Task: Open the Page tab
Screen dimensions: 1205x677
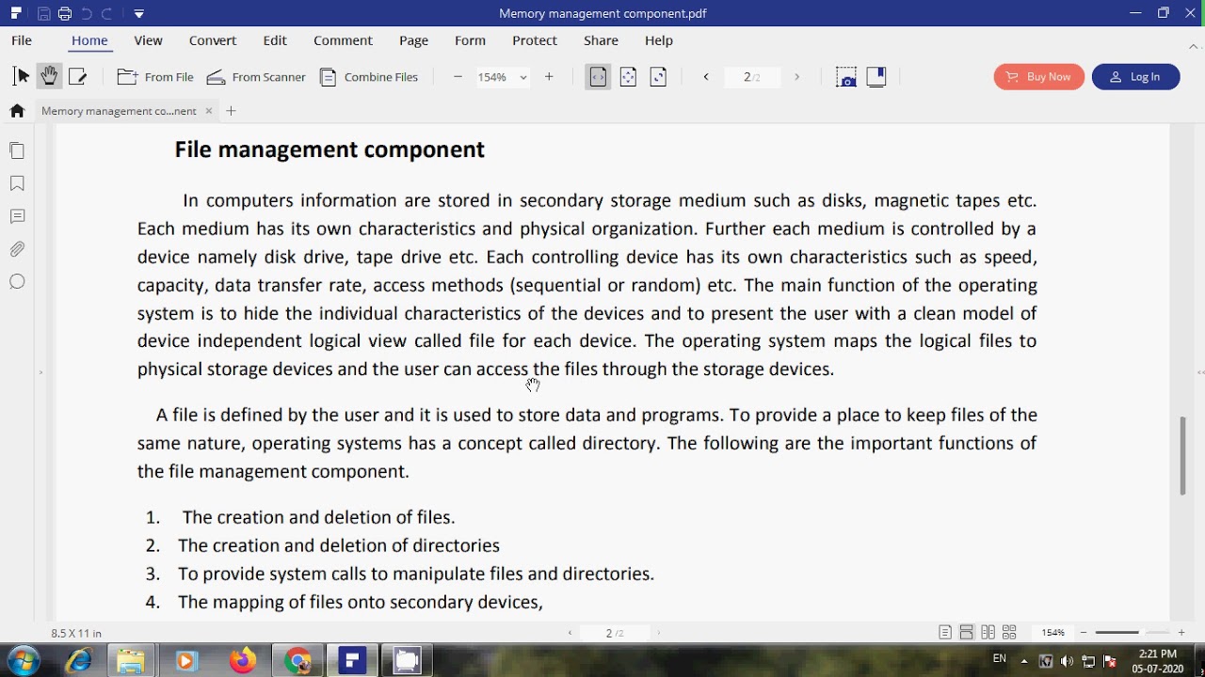Action: click(413, 40)
